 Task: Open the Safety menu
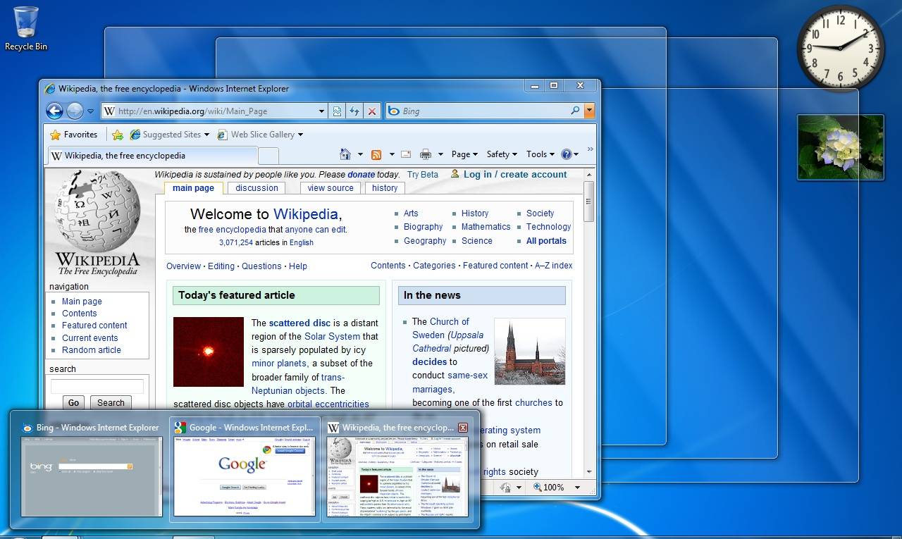[501, 154]
